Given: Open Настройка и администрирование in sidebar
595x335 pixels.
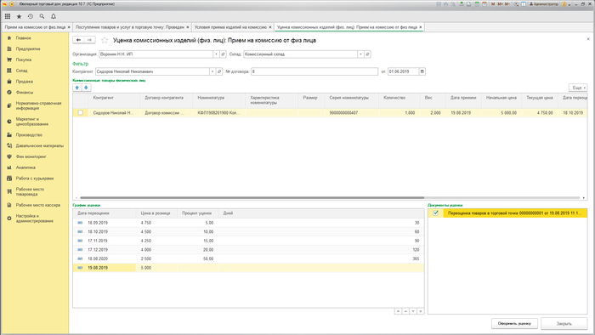Looking at the screenshot, I should 35,219.
